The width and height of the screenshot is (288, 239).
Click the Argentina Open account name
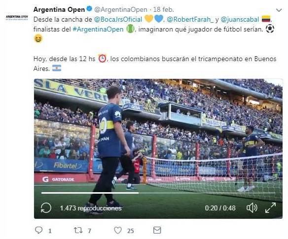tap(59, 9)
